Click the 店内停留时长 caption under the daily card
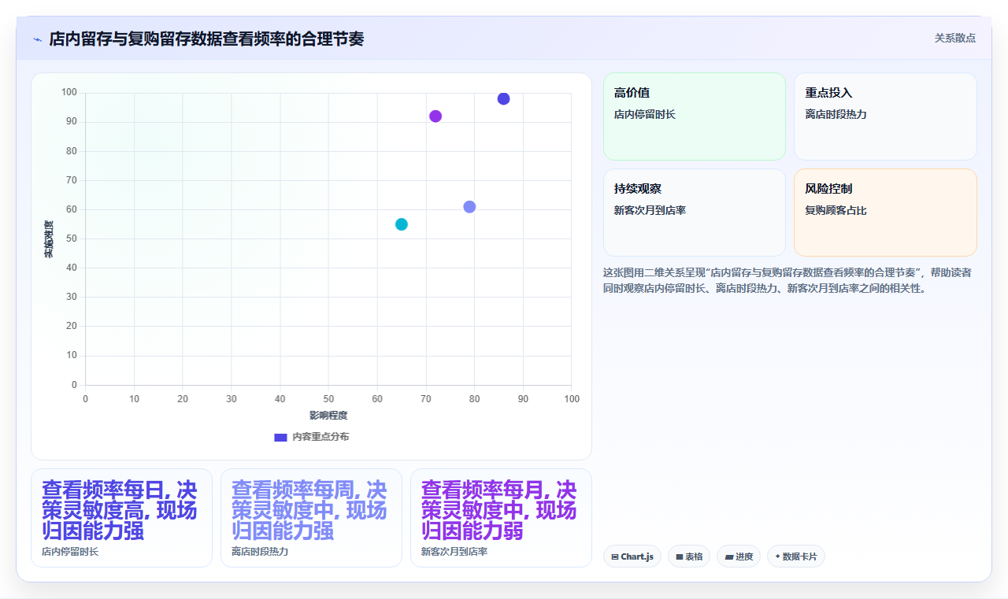 coord(70,552)
